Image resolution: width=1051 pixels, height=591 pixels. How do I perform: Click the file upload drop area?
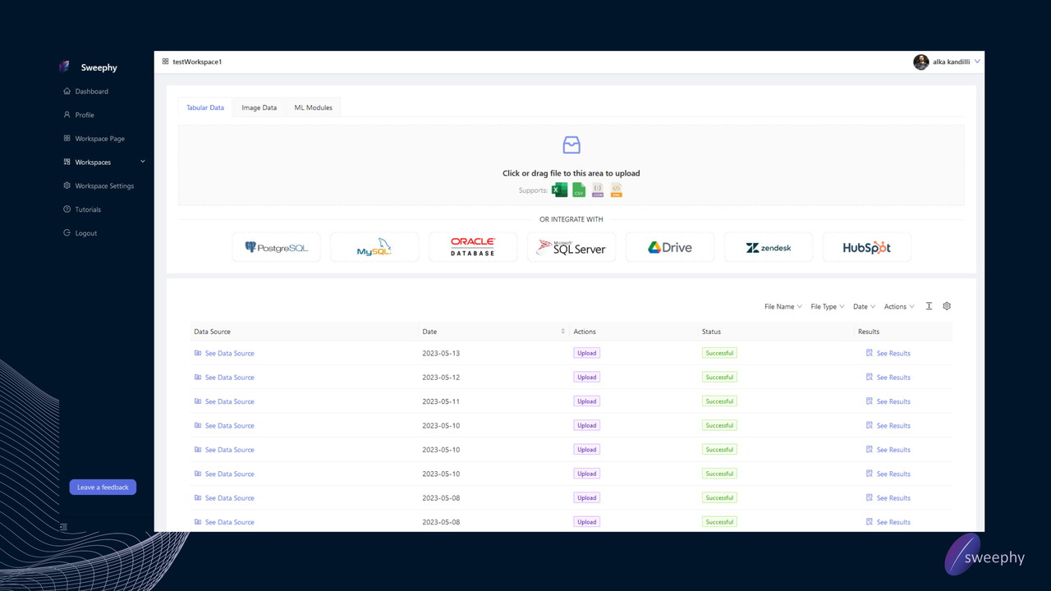click(x=571, y=165)
